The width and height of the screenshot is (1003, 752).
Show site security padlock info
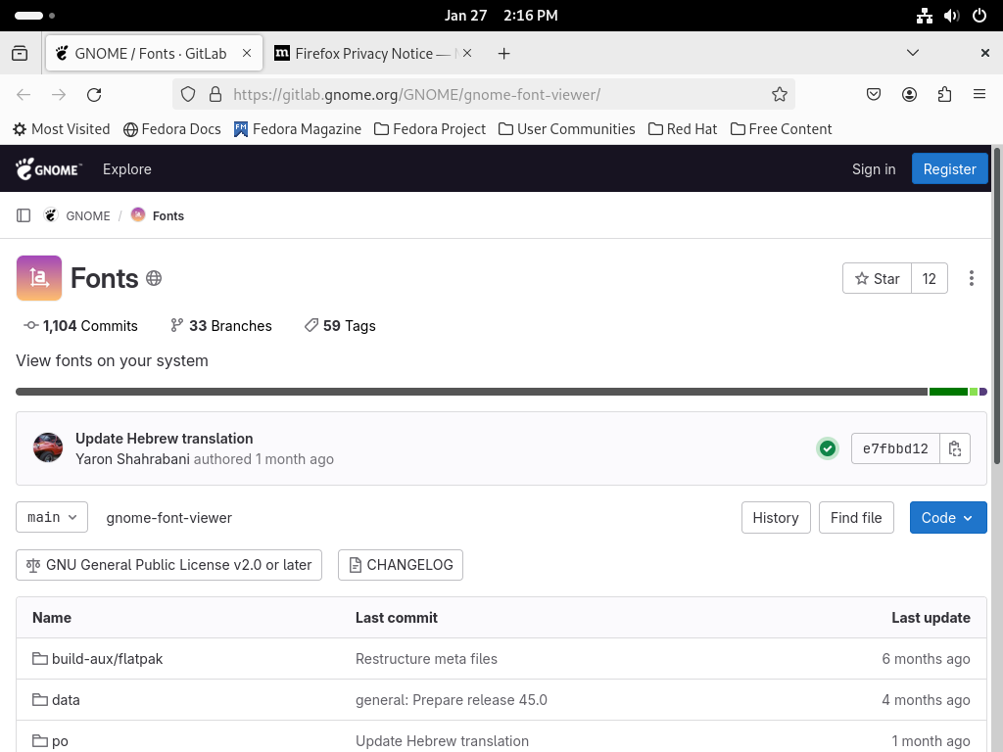pos(215,95)
